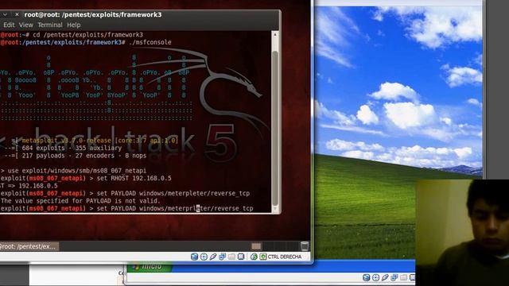Open the Terminal menu
Screen dimensions: 509x286
pyautogui.click(x=50, y=25)
